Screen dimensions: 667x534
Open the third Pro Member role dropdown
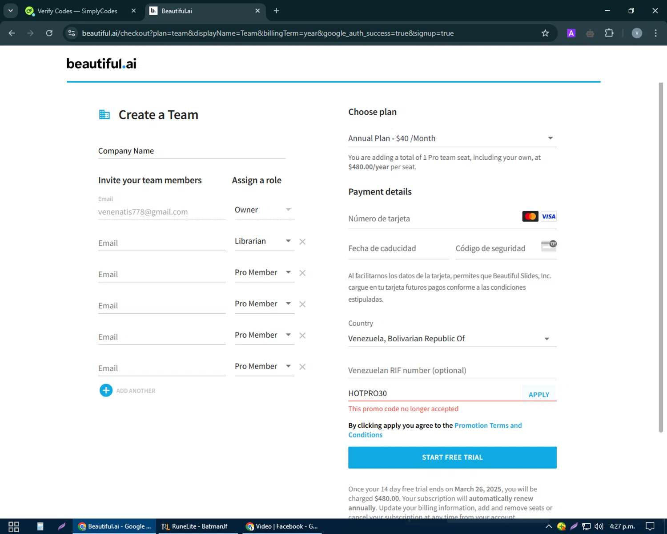[264, 335]
